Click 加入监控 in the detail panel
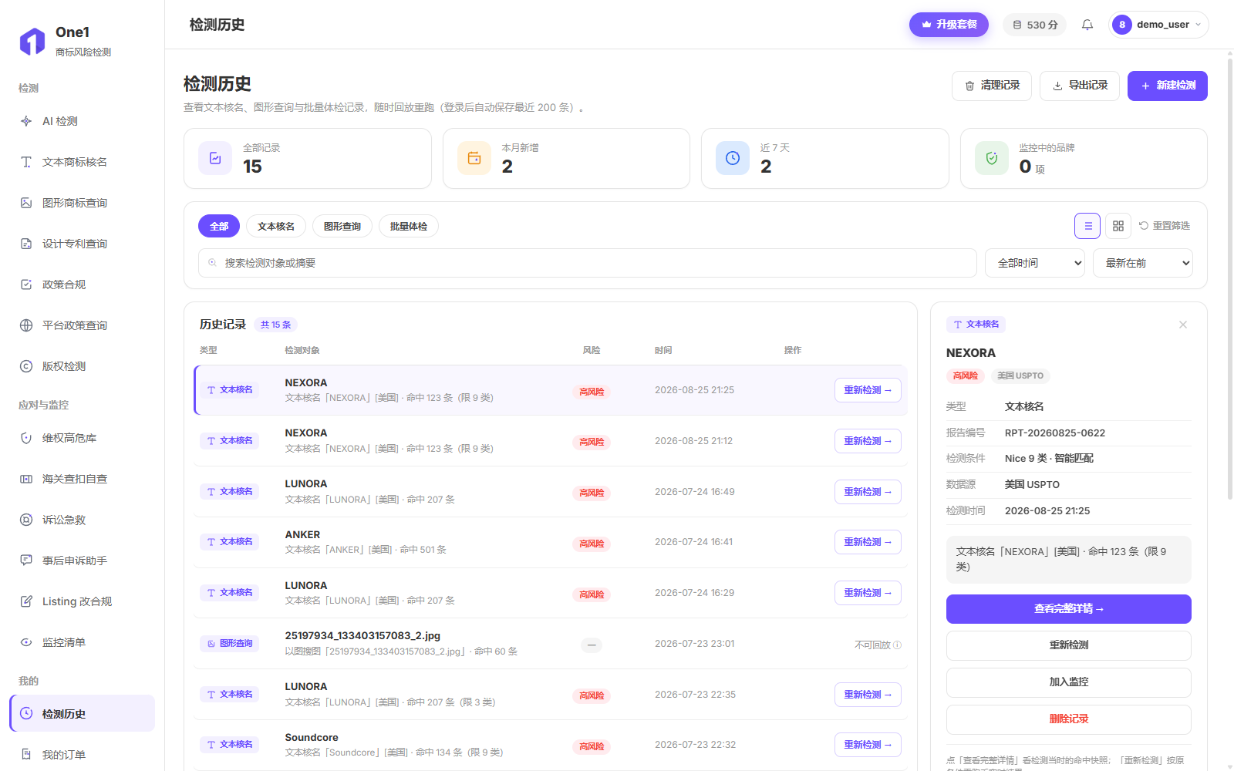 (1069, 682)
